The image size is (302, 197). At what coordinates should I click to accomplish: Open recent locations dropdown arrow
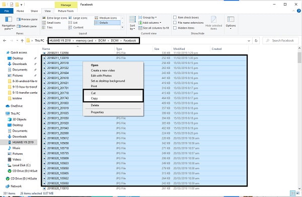(17, 41)
